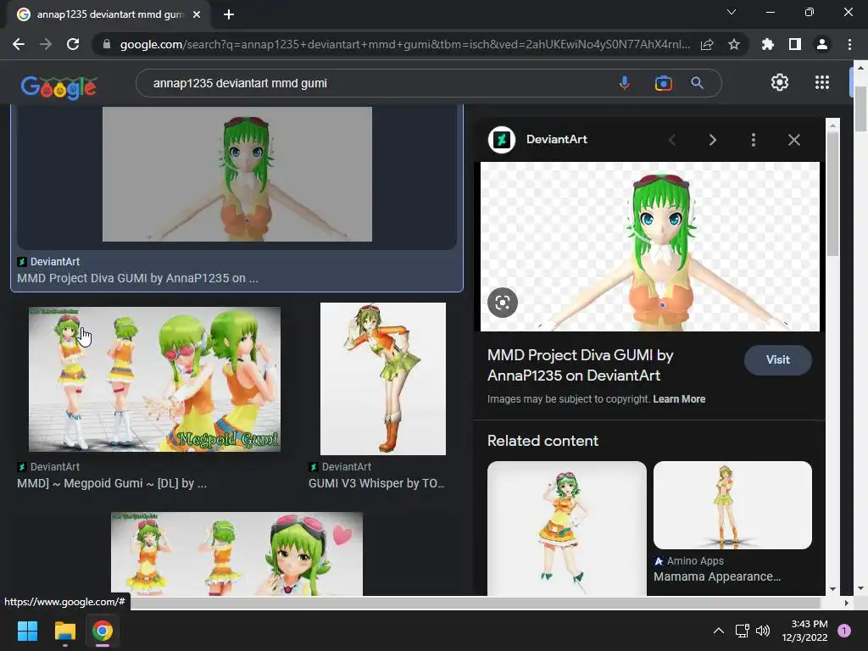Open the notification badge in taskbar
The image size is (868, 651).
(x=844, y=631)
